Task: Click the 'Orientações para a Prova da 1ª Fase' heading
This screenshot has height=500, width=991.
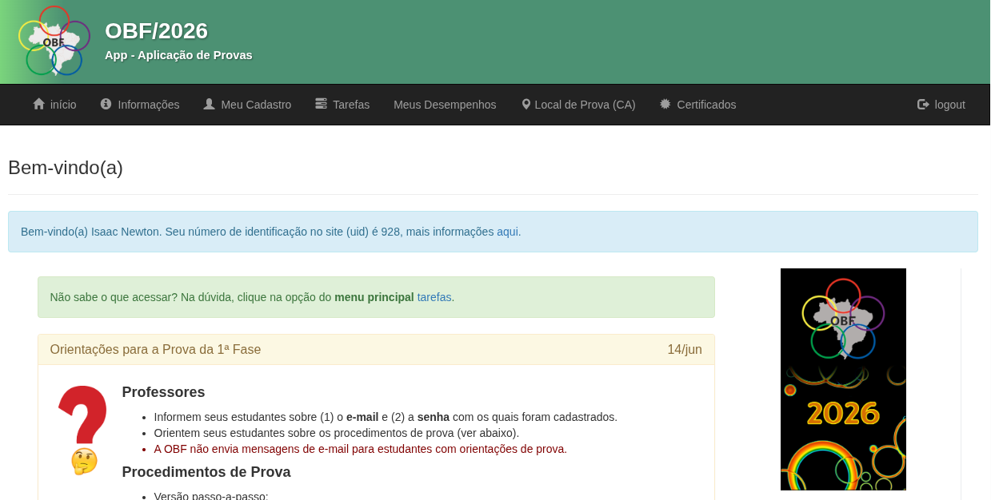Action: (155, 349)
